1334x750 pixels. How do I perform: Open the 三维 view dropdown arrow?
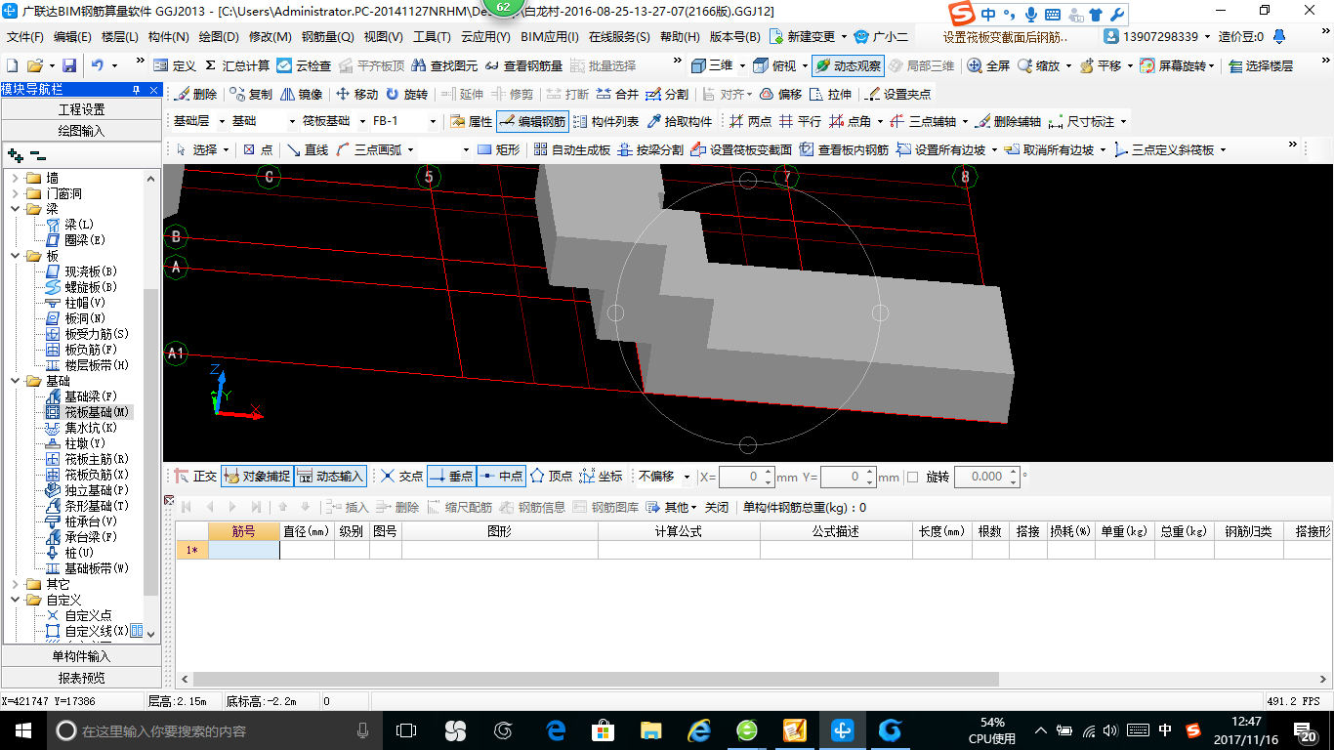pyautogui.click(x=742, y=65)
